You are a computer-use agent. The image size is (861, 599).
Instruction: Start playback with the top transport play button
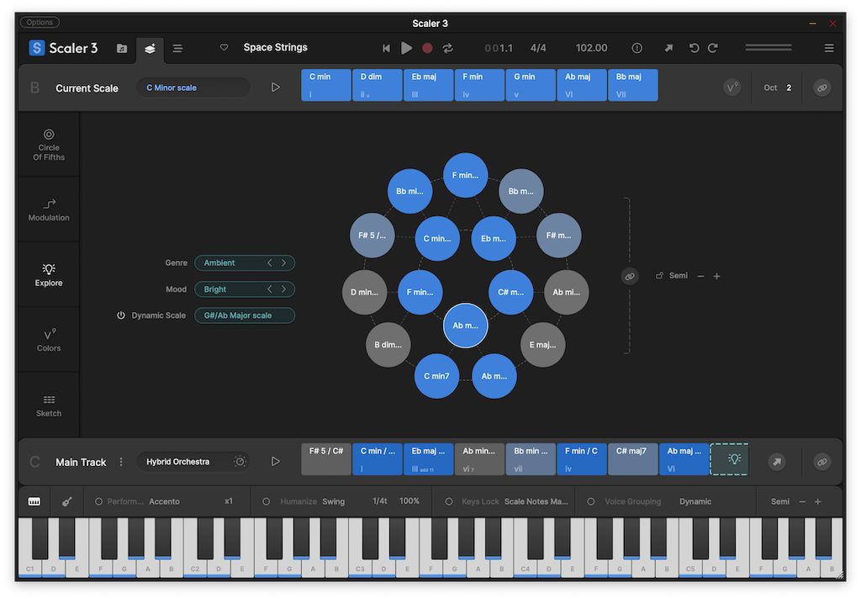click(x=406, y=48)
